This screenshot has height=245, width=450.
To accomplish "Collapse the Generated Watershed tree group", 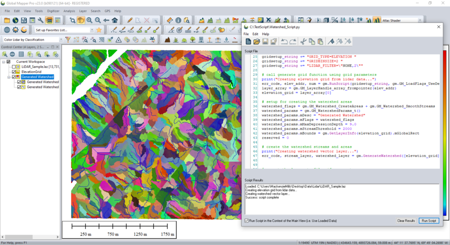I will pos(8,77).
